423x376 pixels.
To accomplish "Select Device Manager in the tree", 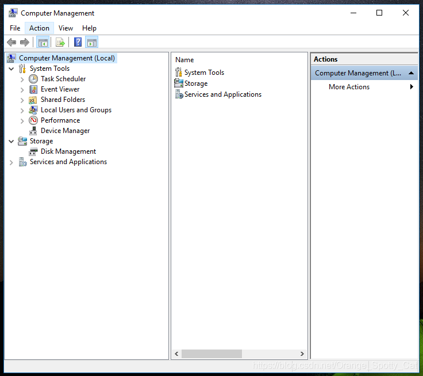I will click(65, 131).
